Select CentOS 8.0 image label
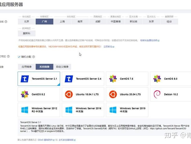The height and width of the screenshot is (144, 191). click(x=171, y=79)
